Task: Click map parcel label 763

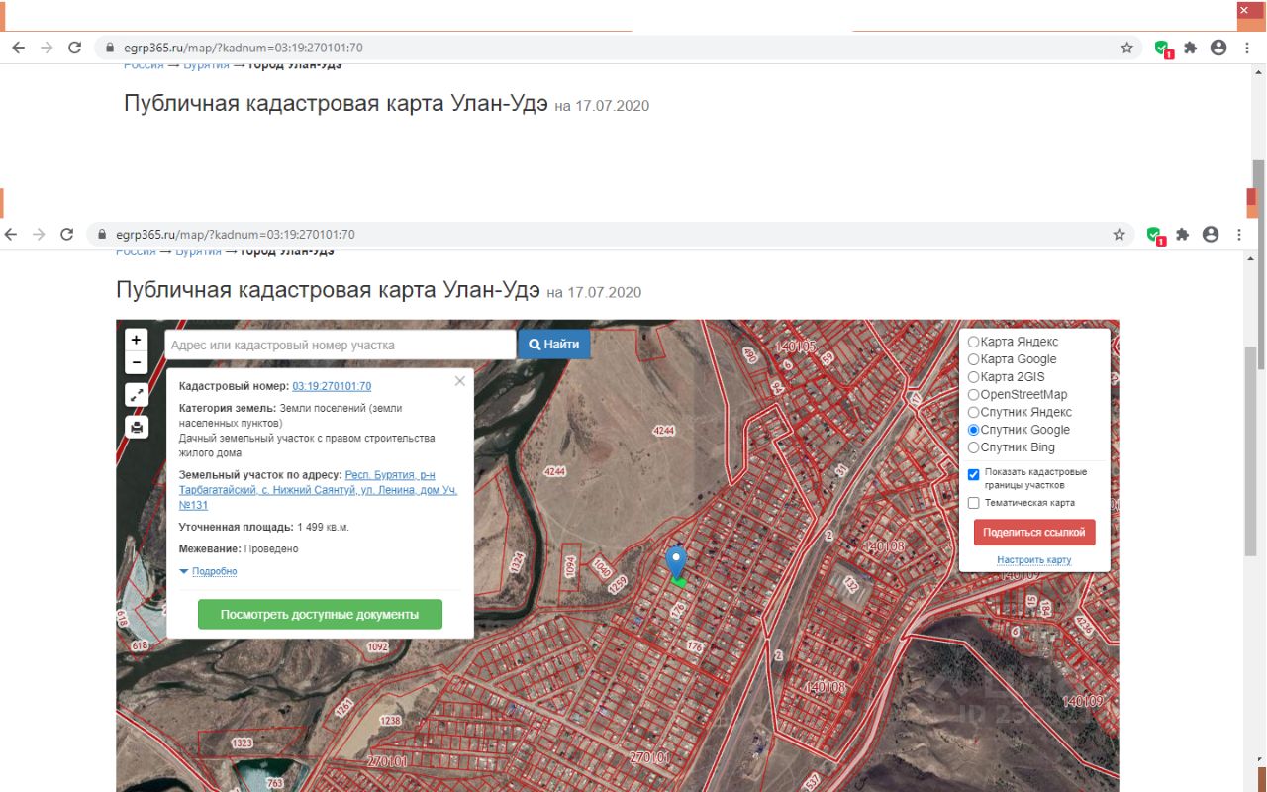Action: tap(275, 783)
